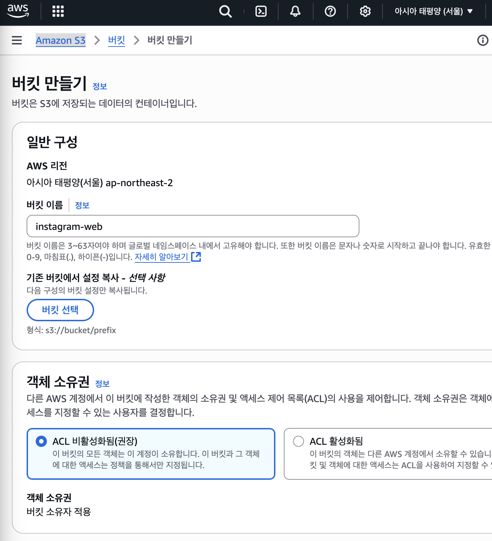Open the 자세히 알아보기 link

[162, 257]
